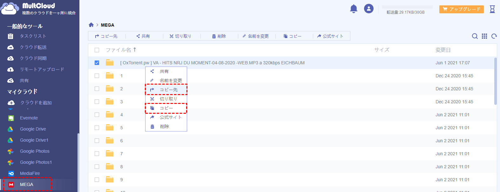The height and width of the screenshot is (192, 500).
Task: Sort by サイズ column header
Action: (382, 50)
